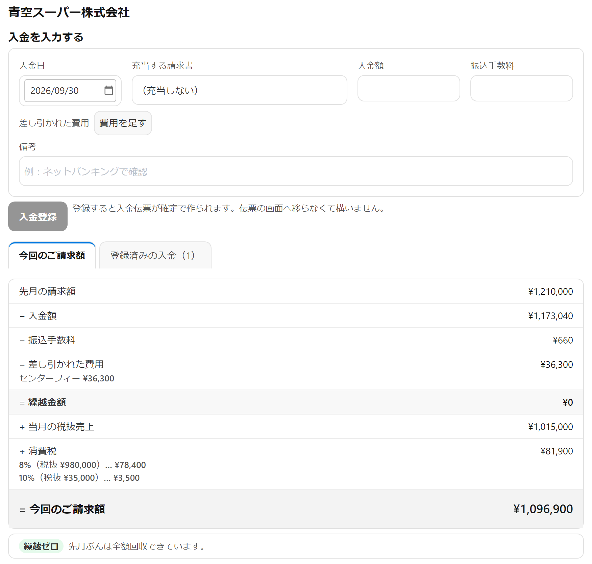Viewport: 592px width, 564px height.
Task: Click the － 入金額 row label
Action: pos(38,315)
